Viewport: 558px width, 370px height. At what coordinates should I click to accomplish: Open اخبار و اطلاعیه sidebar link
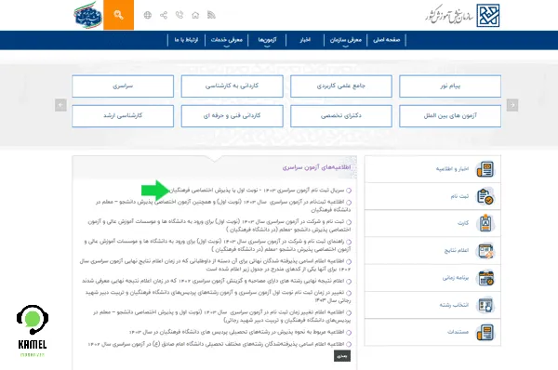pyautogui.click(x=453, y=169)
